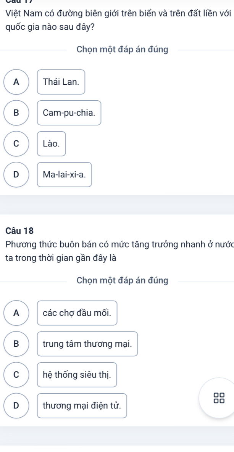
Task: Click the answer box "trung tâm thương mại."
Action: tap(87, 344)
